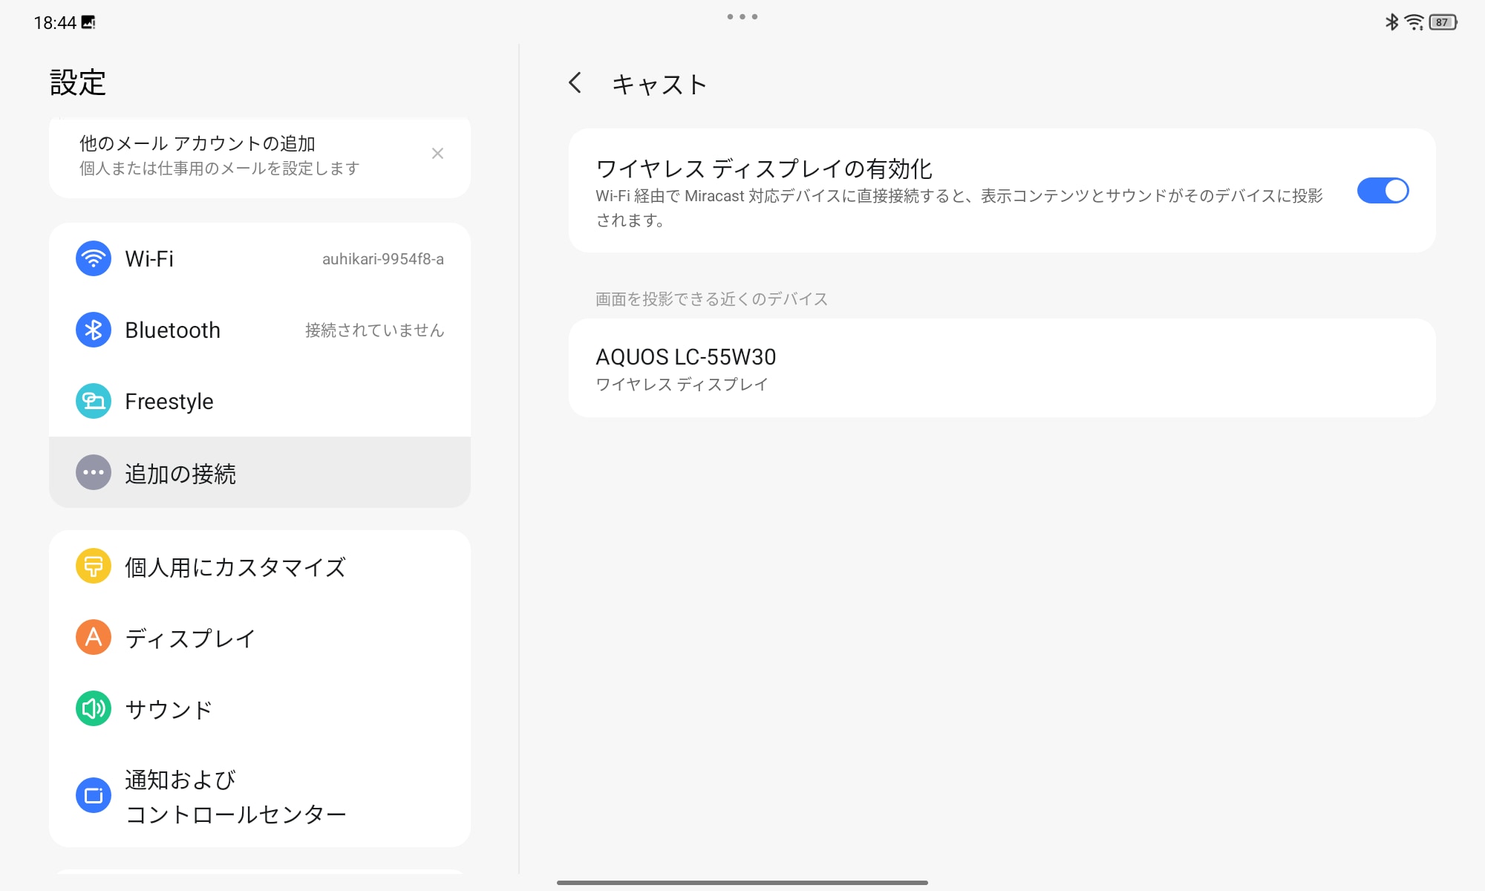Tap the 接続されていません Bluetooth status text

(375, 330)
